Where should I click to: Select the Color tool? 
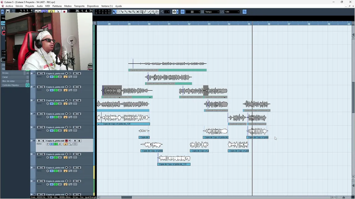tap(157, 12)
